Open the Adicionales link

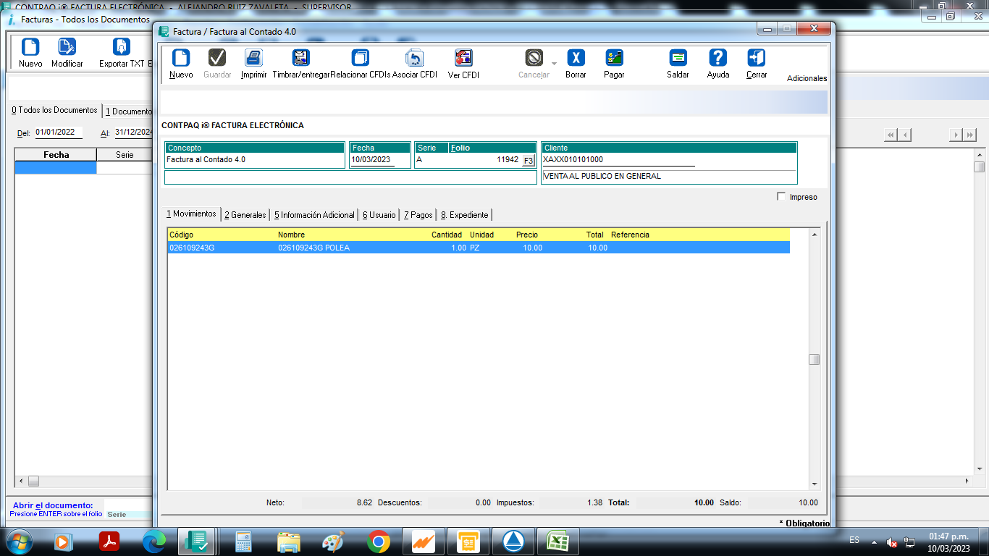(807, 78)
